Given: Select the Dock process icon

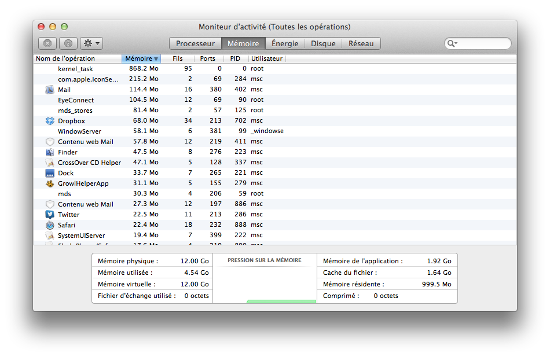Looking at the screenshot, I should pyautogui.click(x=50, y=173).
